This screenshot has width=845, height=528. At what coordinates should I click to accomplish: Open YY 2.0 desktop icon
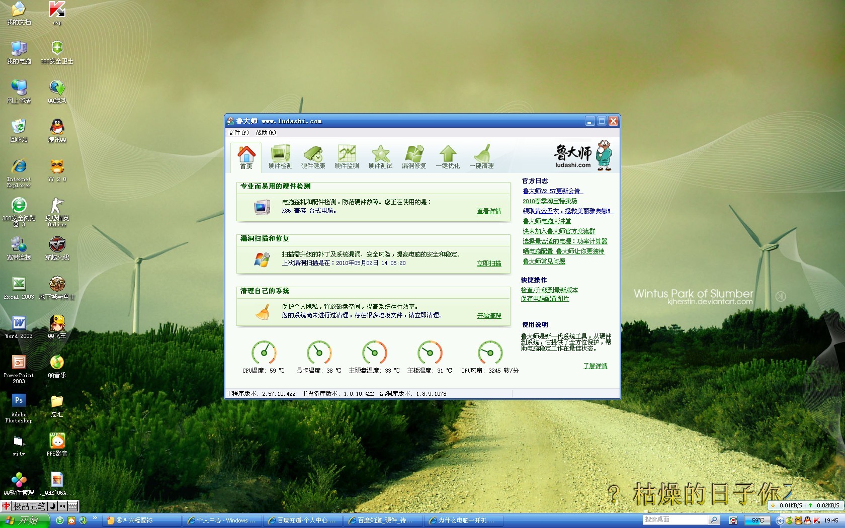57,170
